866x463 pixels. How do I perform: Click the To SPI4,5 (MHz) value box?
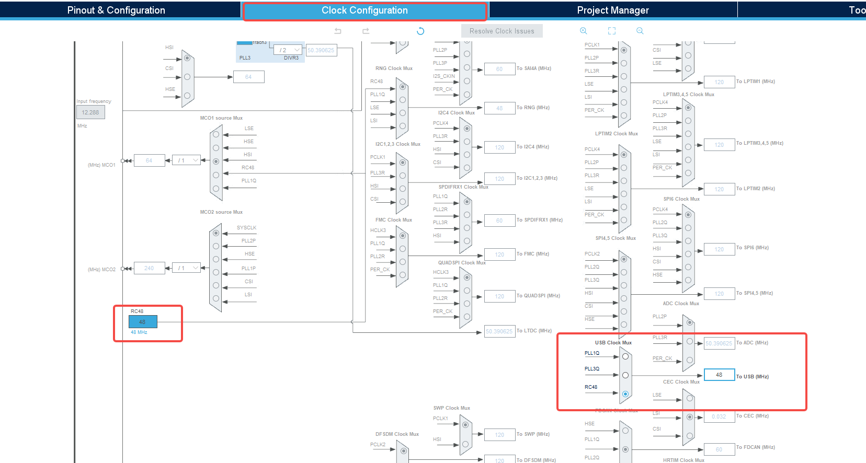click(720, 294)
